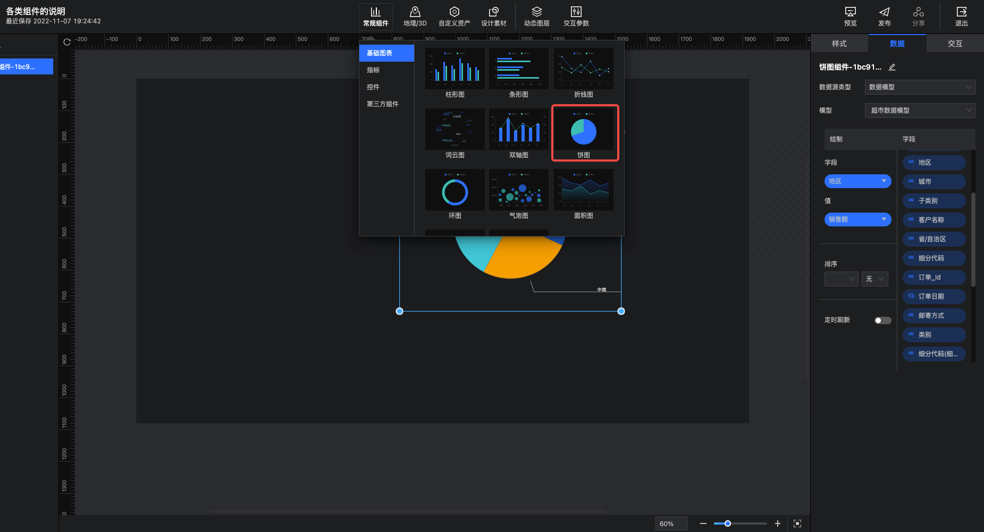Click the 订单_Id field
Viewport: 984px width, 532px height.
934,277
